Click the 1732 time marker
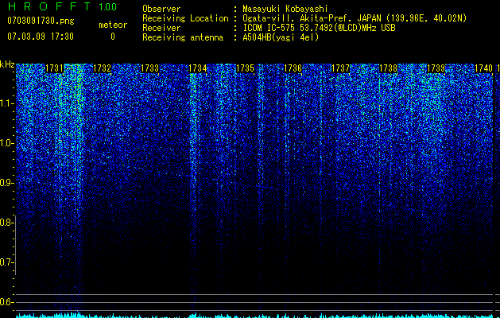This screenshot has height=318, width=500. (102, 68)
